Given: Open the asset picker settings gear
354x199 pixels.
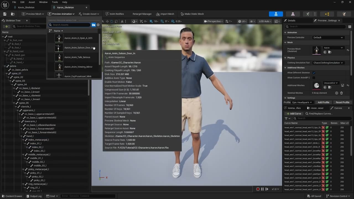Looking at the screenshot, I should [x=98, y=25].
